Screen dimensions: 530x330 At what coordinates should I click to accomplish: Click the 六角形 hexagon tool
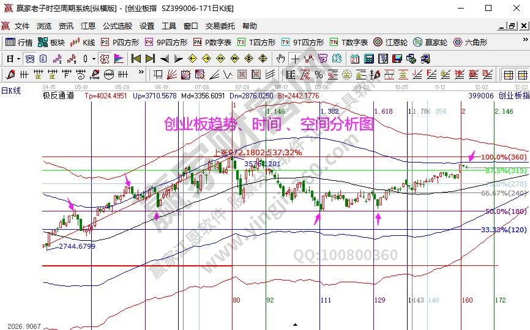(469, 43)
